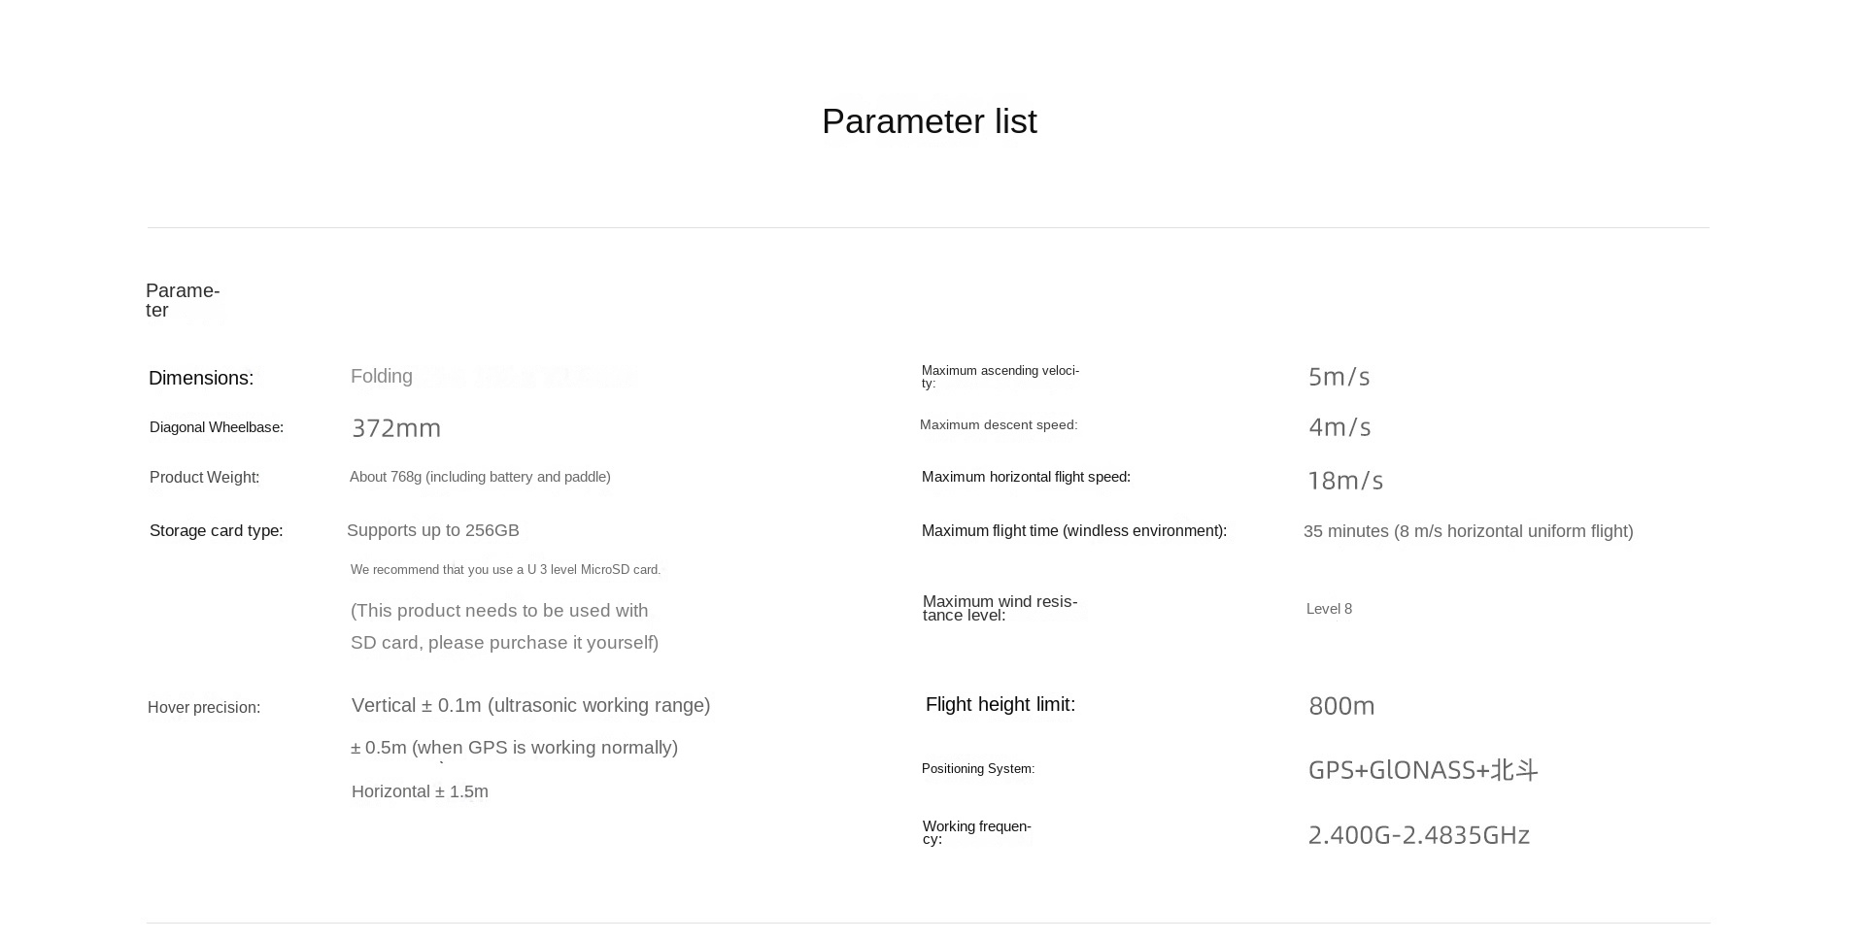This screenshot has width=1865, height=941.
Task: Select the Level 8 wind resistance value
Action: (x=1329, y=609)
